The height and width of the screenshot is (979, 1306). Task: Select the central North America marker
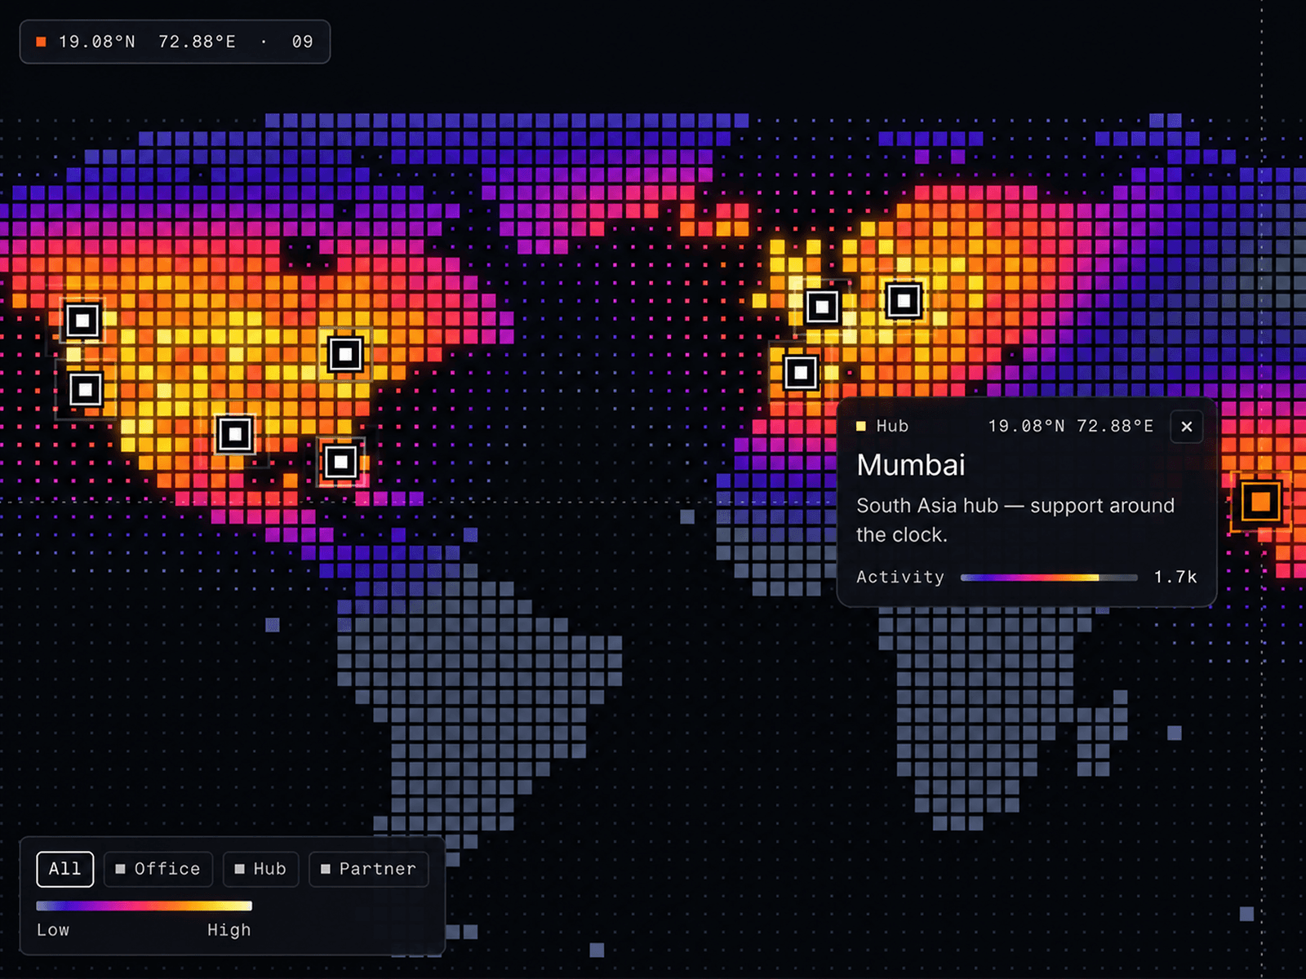[x=345, y=354]
